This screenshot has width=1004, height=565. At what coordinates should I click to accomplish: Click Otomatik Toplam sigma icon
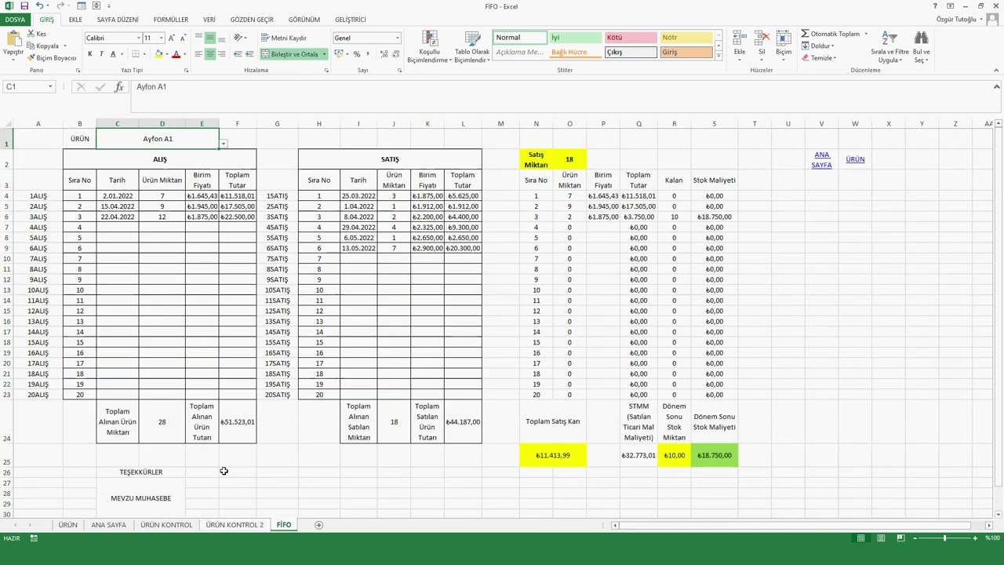(806, 34)
